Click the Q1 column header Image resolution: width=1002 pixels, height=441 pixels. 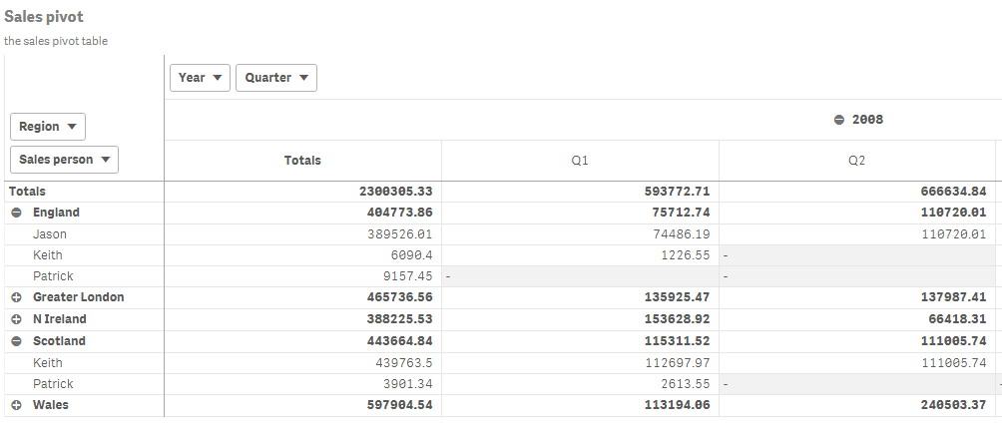click(580, 160)
